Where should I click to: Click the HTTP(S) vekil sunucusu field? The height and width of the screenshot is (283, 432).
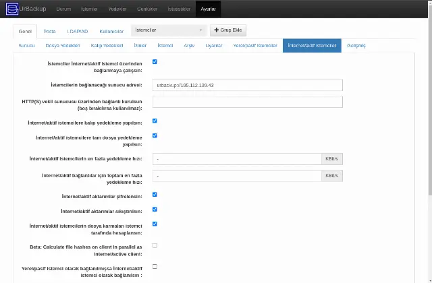point(248,102)
